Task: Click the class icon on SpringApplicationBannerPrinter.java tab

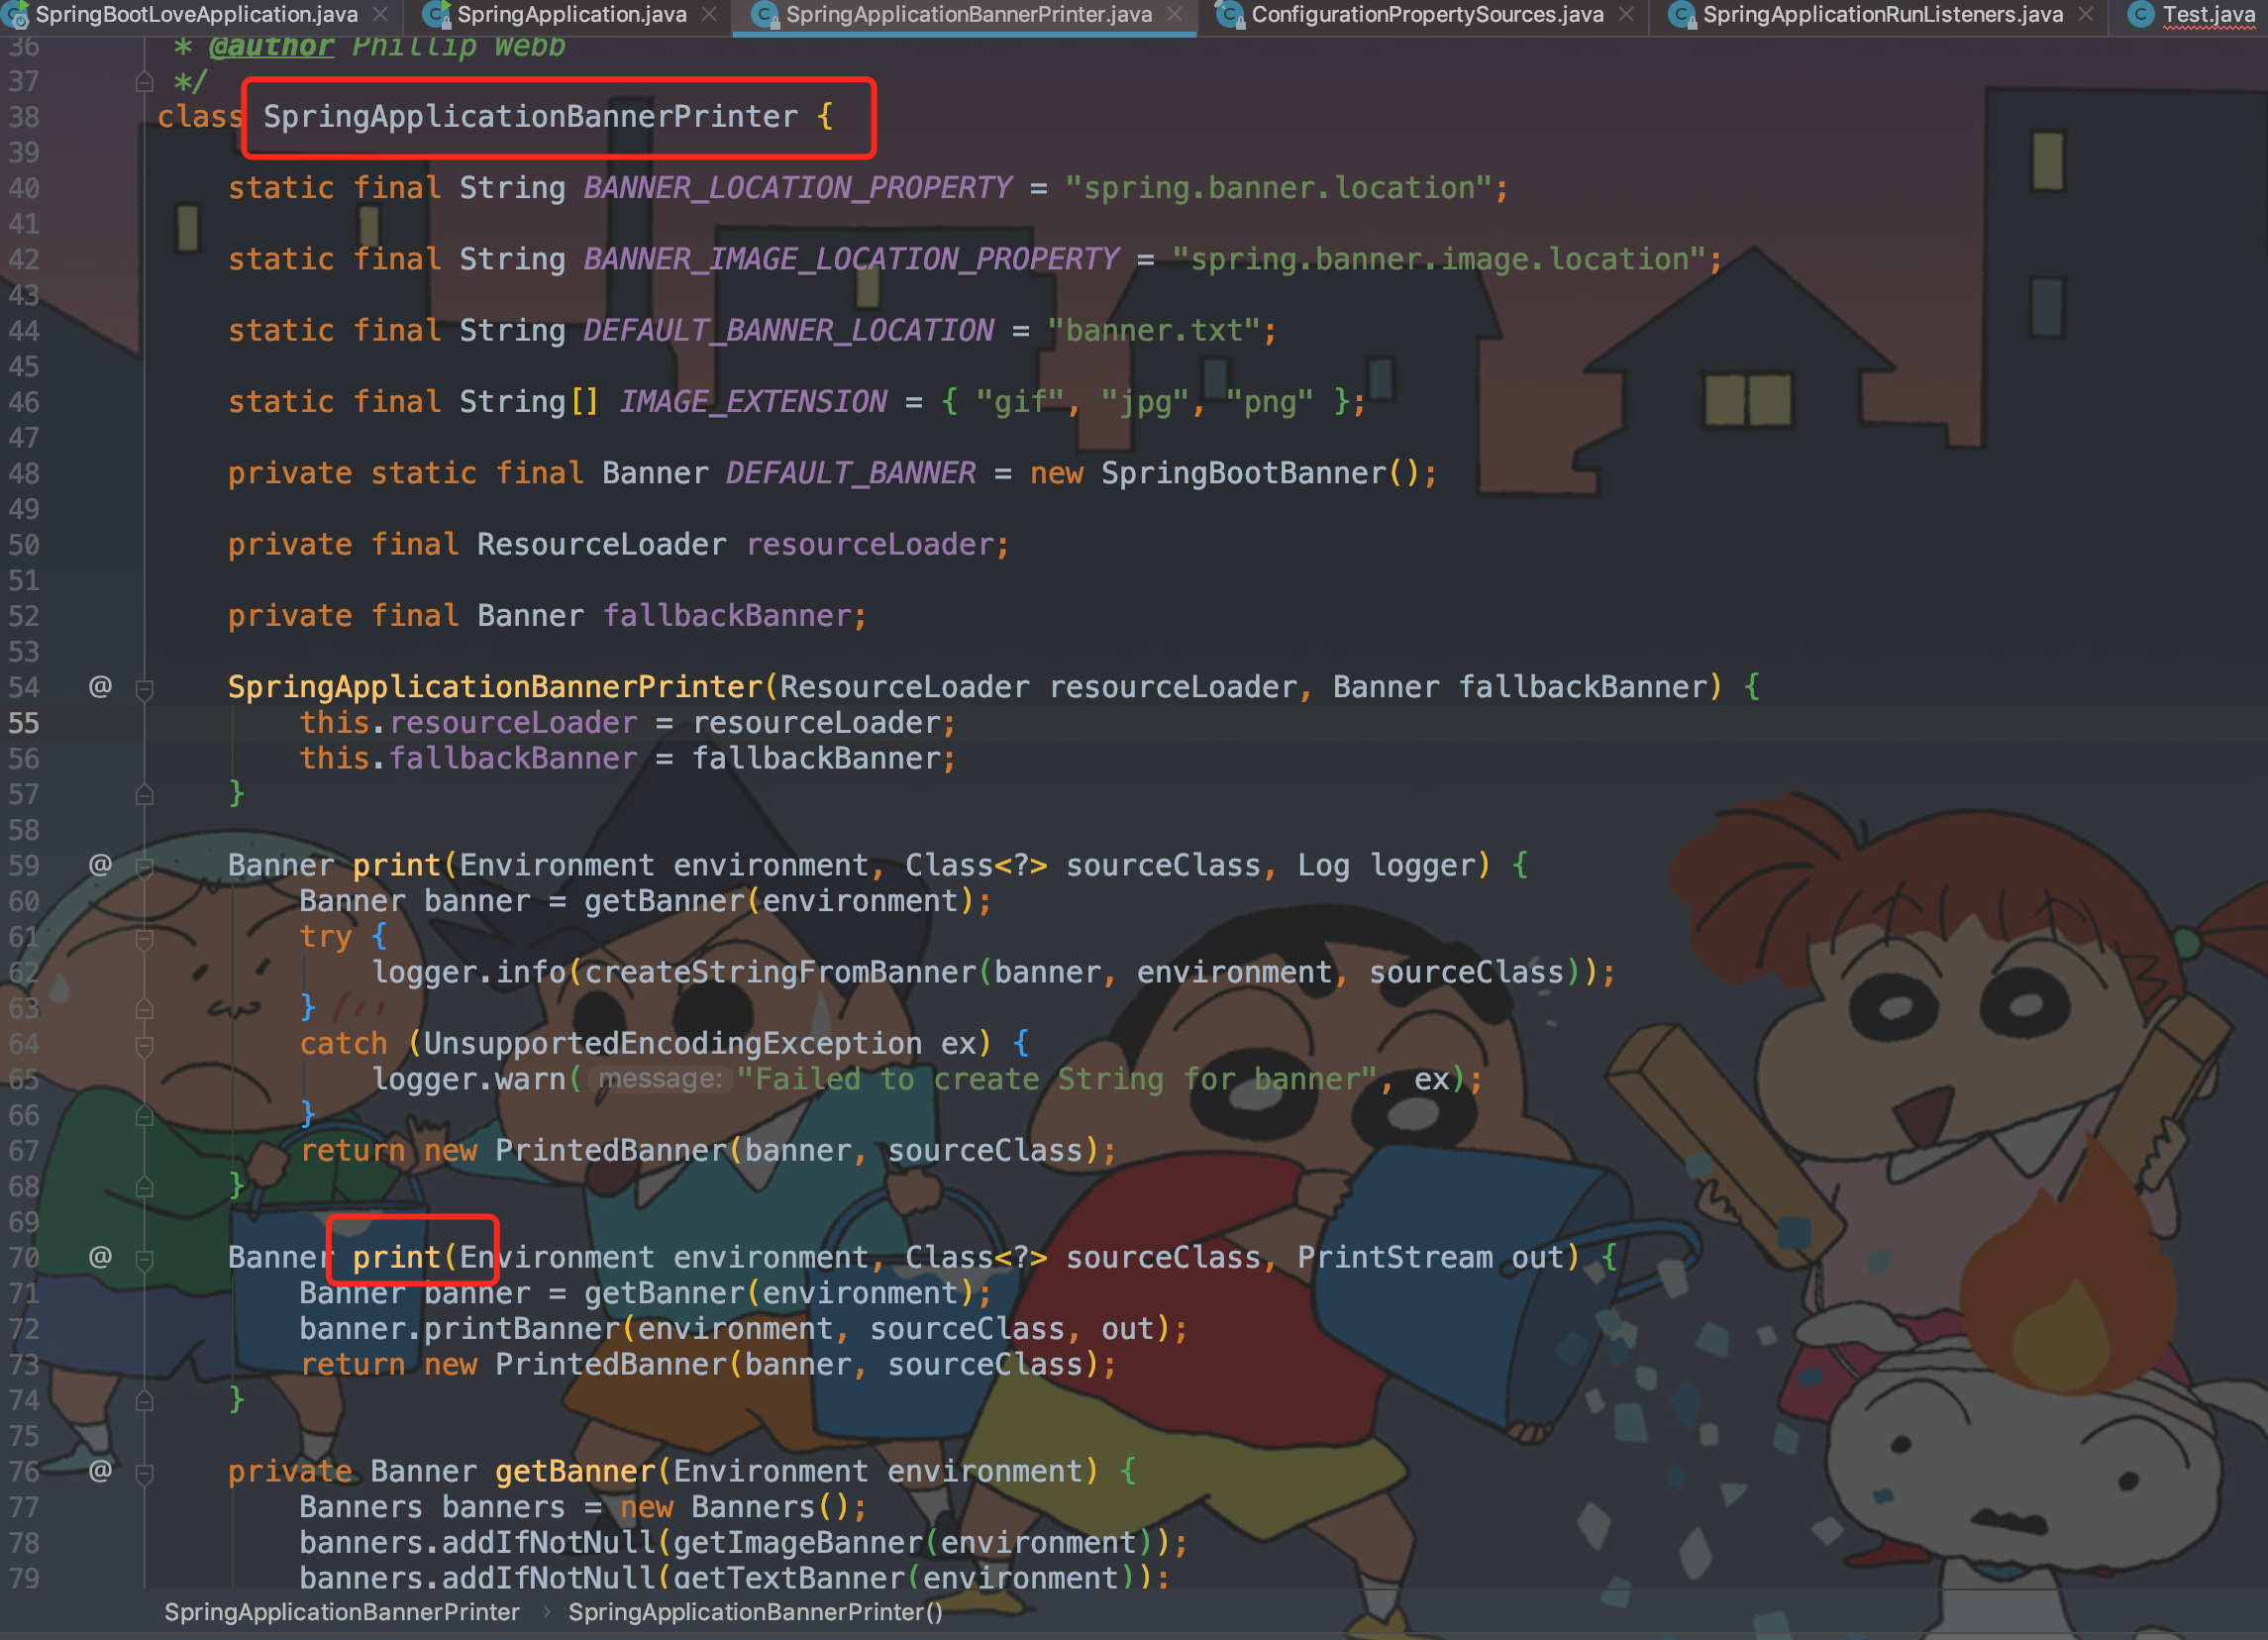Action: (765, 14)
